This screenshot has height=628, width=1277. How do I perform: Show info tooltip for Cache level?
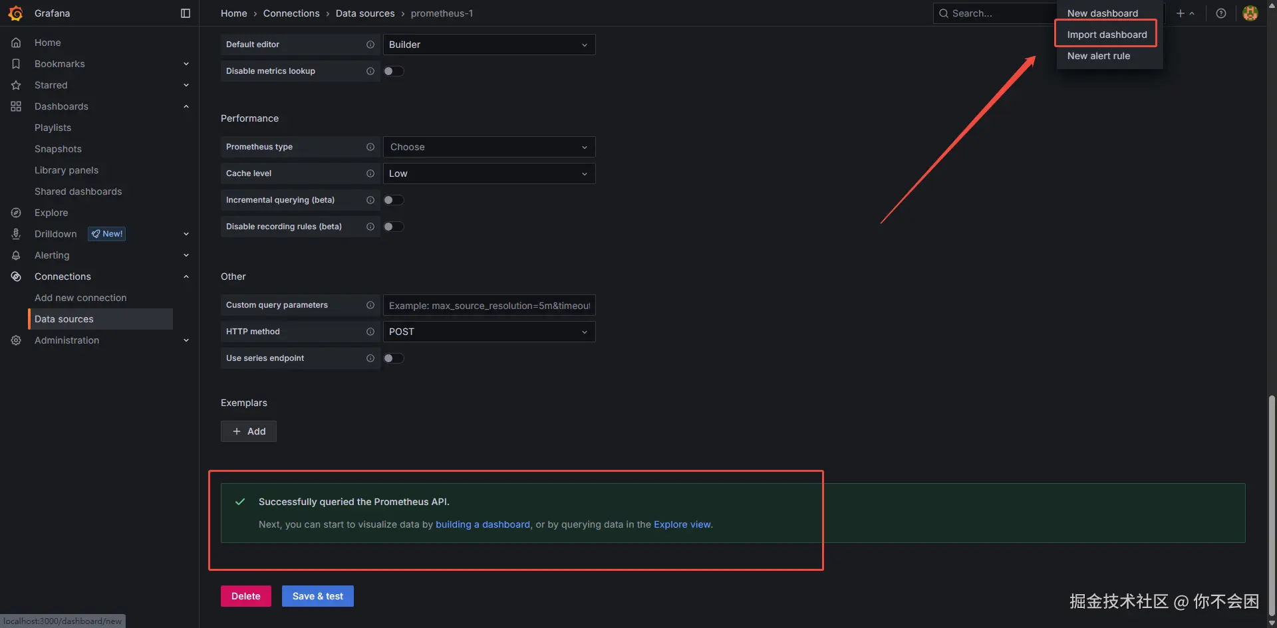pyautogui.click(x=370, y=173)
